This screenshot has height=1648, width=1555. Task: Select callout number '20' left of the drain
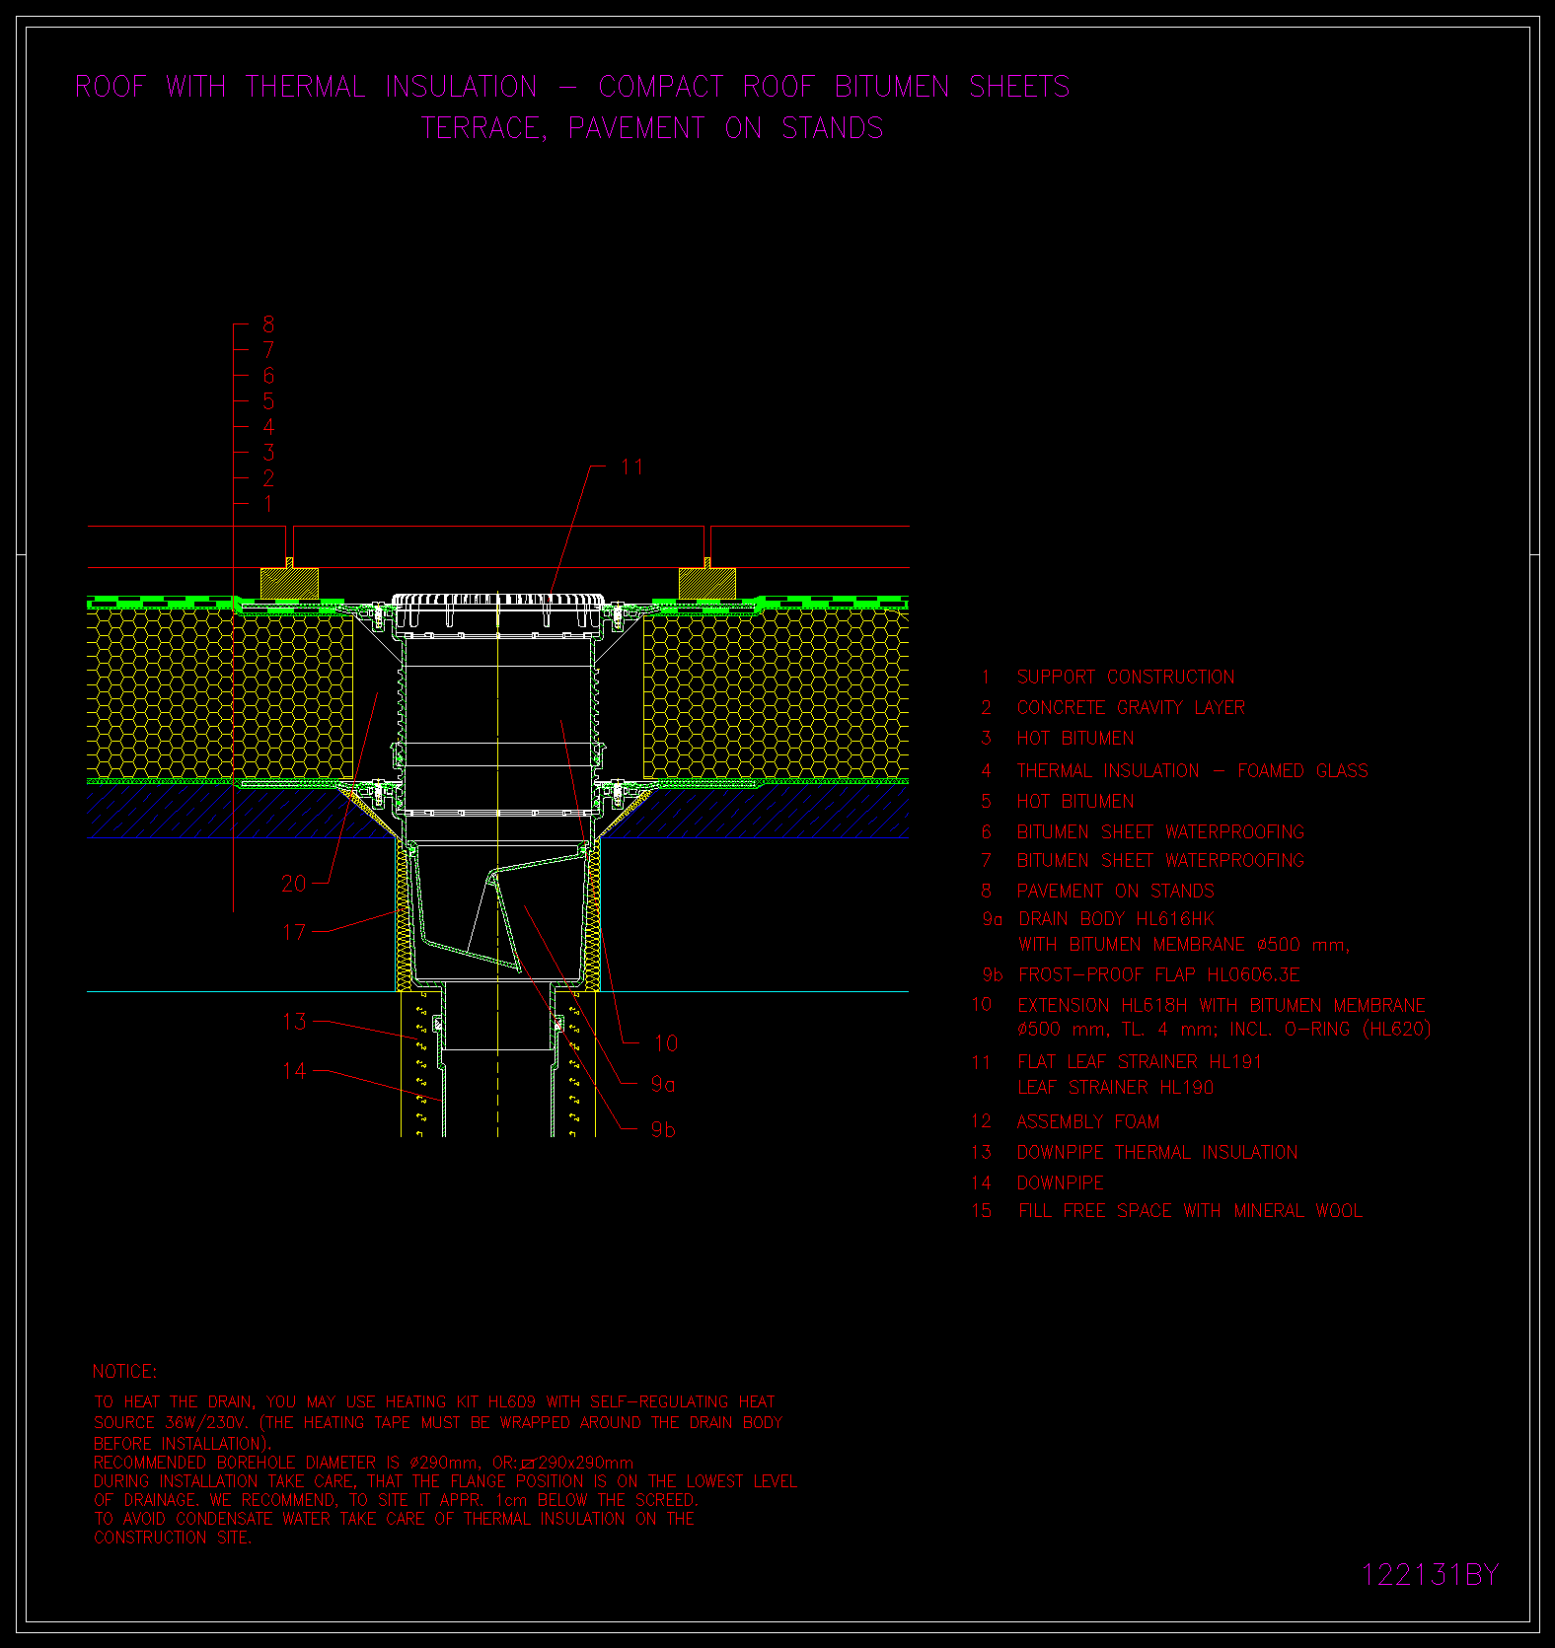(x=294, y=884)
